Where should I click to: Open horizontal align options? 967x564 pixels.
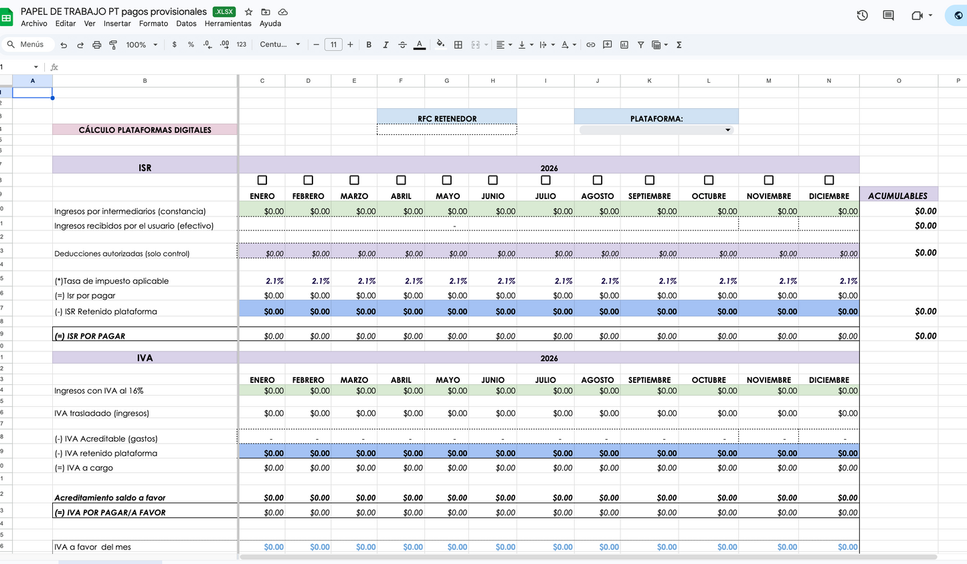pyautogui.click(x=504, y=45)
